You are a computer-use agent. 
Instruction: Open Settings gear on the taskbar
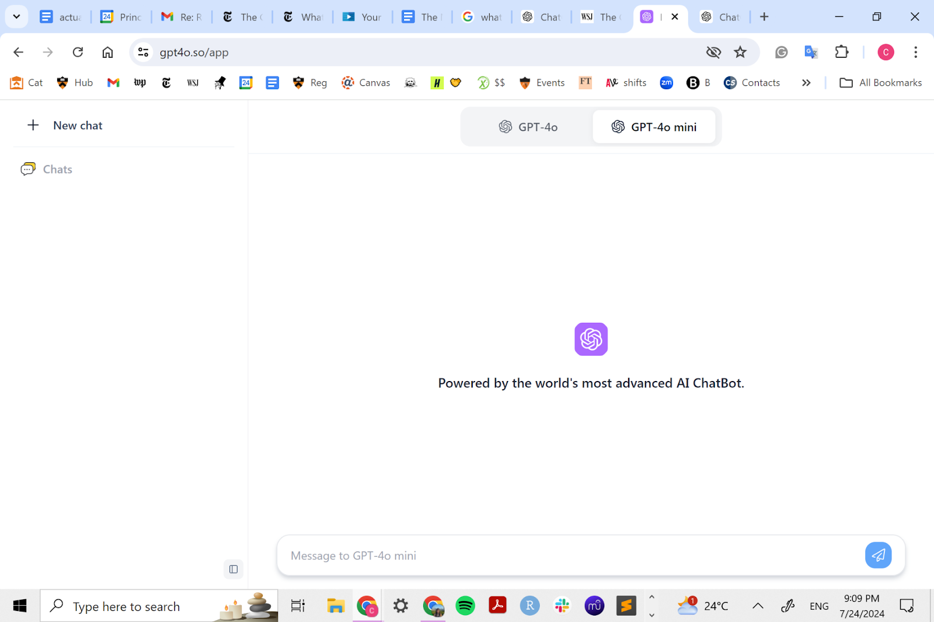(400, 606)
